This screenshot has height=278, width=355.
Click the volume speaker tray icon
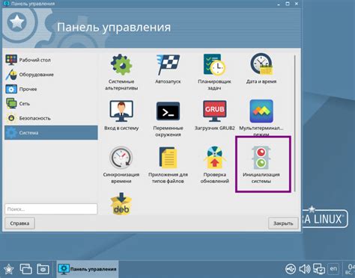(x=305, y=269)
